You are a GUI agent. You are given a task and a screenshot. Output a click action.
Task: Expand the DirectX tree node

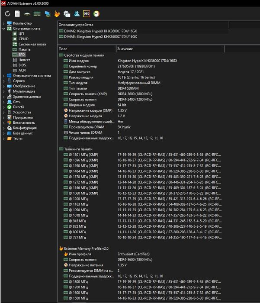coord(3,107)
